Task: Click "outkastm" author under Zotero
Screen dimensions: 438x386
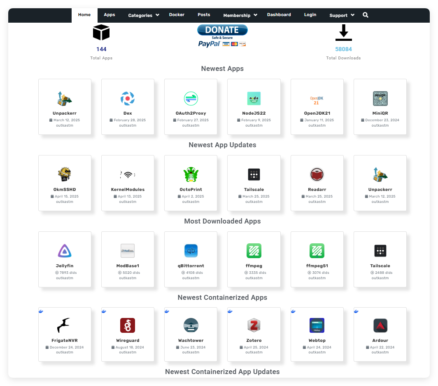Action: pos(254,353)
